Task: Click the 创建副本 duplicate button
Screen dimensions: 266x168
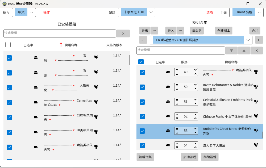Action: [x=224, y=31]
